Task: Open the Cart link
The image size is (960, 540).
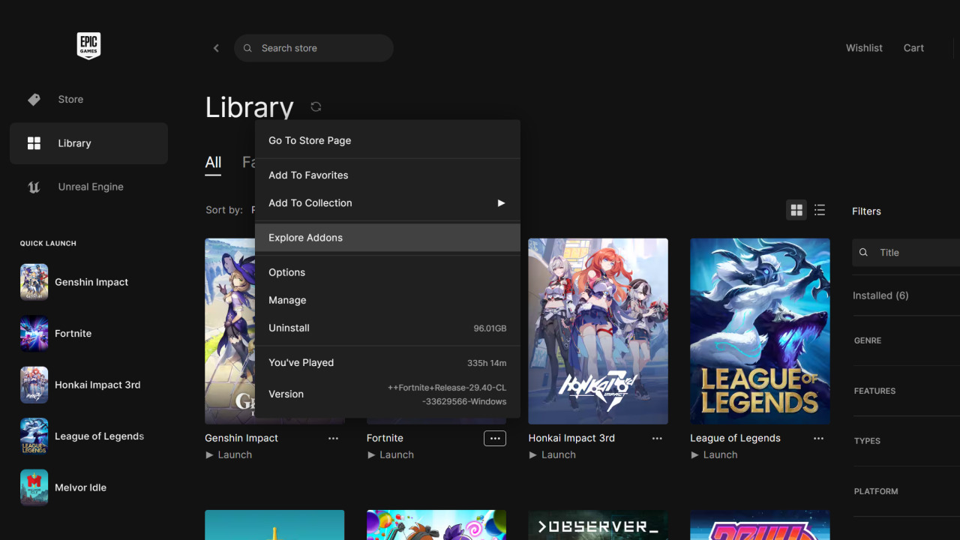Action: click(x=913, y=48)
